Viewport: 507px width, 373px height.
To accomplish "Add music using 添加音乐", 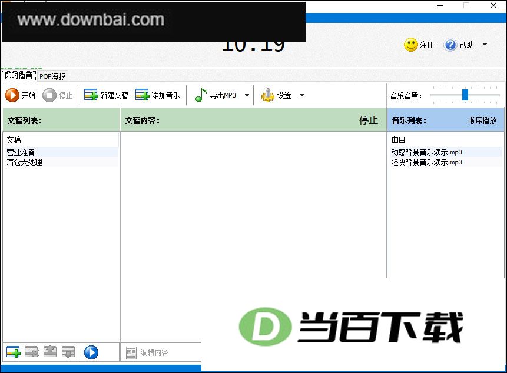I will pyautogui.click(x=157, y=95).
